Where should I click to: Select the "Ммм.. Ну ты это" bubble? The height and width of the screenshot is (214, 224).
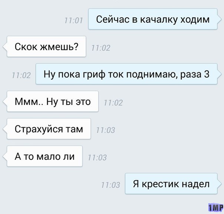(x=53, y=101)
